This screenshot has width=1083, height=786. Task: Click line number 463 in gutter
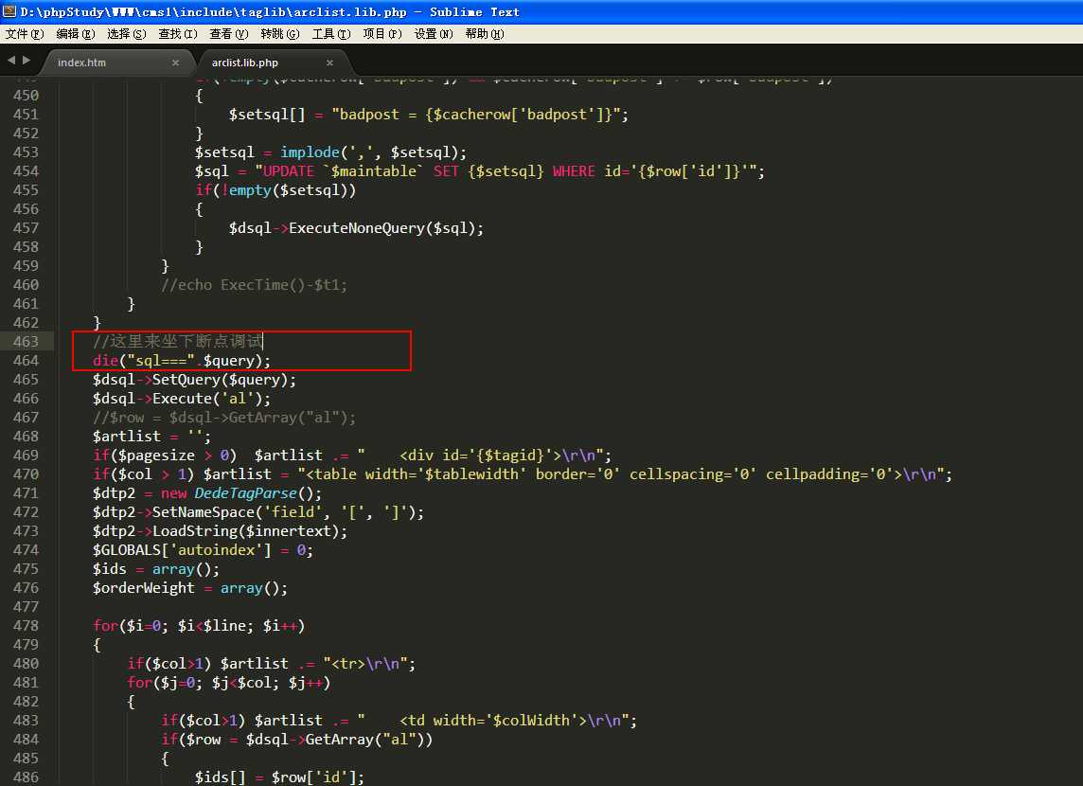click(26, 341)
